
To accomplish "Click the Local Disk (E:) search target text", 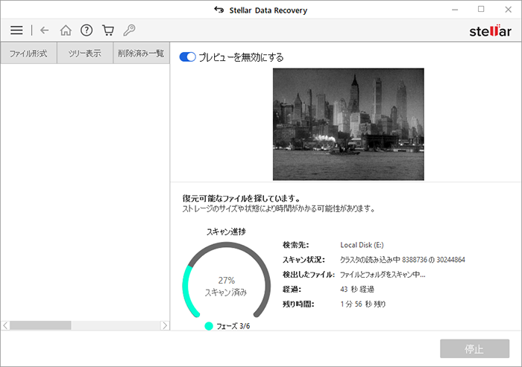I will tap(362, 245).
